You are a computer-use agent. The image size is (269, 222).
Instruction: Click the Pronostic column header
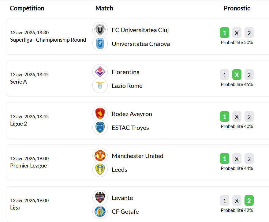237,8
